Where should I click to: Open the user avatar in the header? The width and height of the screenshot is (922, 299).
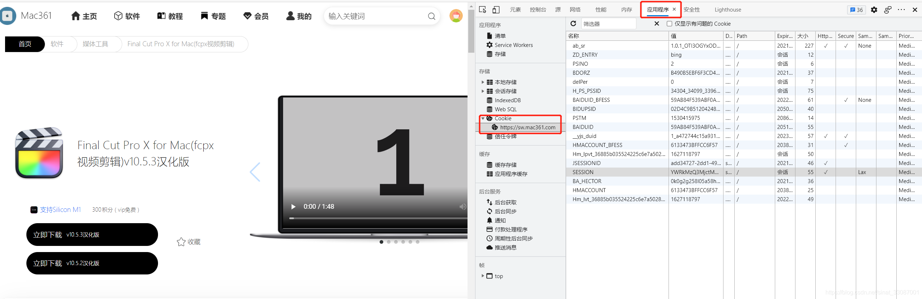[x=456, y=16]
